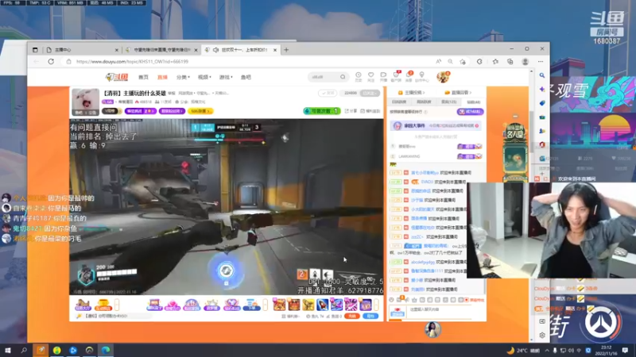Click the 已关注 follow button

pos(370,93)
